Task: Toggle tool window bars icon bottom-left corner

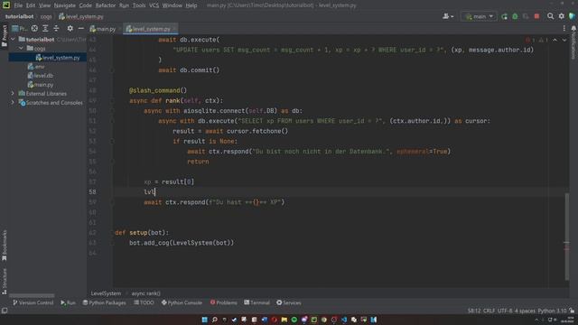Action: click(x=5, y=311)
